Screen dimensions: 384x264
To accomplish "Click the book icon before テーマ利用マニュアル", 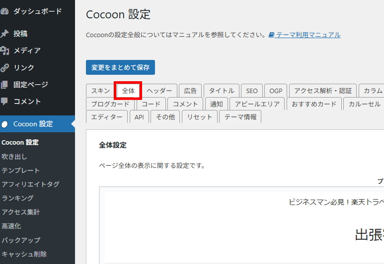I will tap(271, 35).
